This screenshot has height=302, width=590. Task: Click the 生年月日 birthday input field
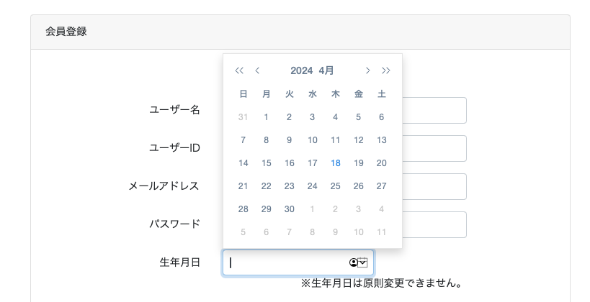[x=288, y=263]
